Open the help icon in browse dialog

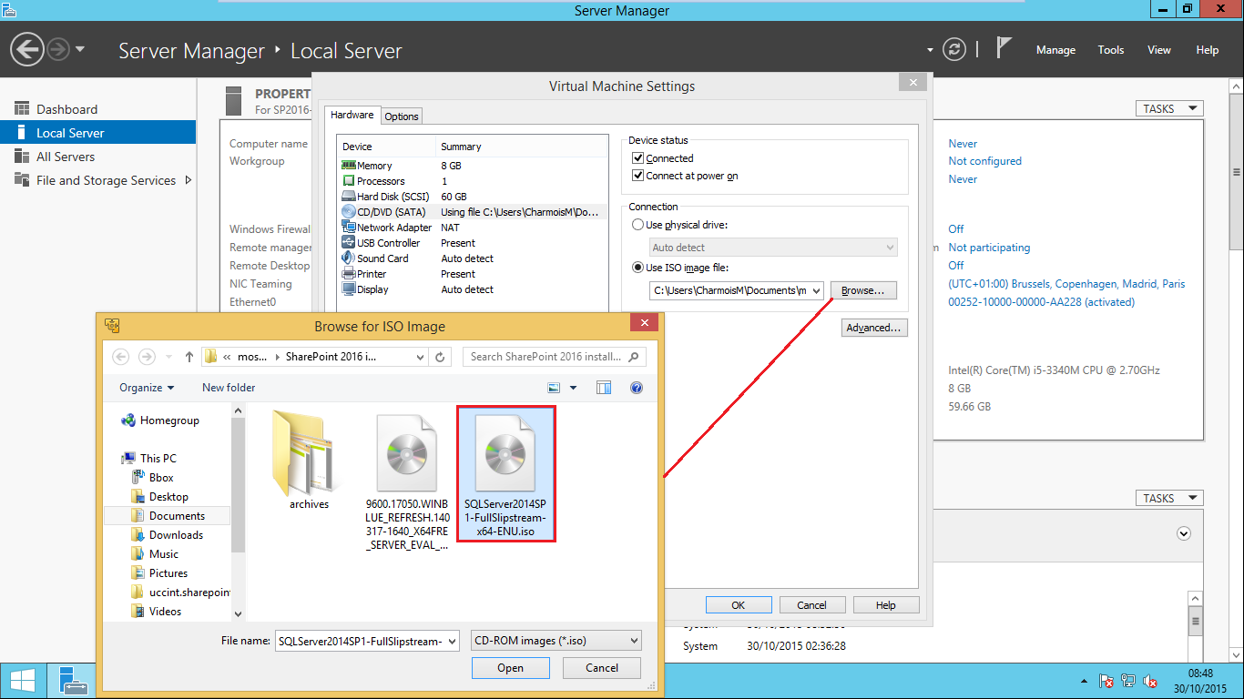637,388
